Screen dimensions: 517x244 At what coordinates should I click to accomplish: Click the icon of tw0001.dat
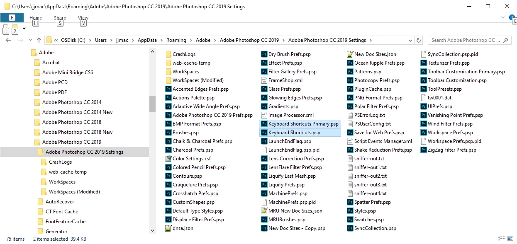point(424,98)
